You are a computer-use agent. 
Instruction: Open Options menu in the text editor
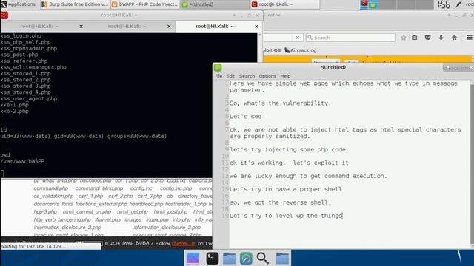[x=267, y=76]
